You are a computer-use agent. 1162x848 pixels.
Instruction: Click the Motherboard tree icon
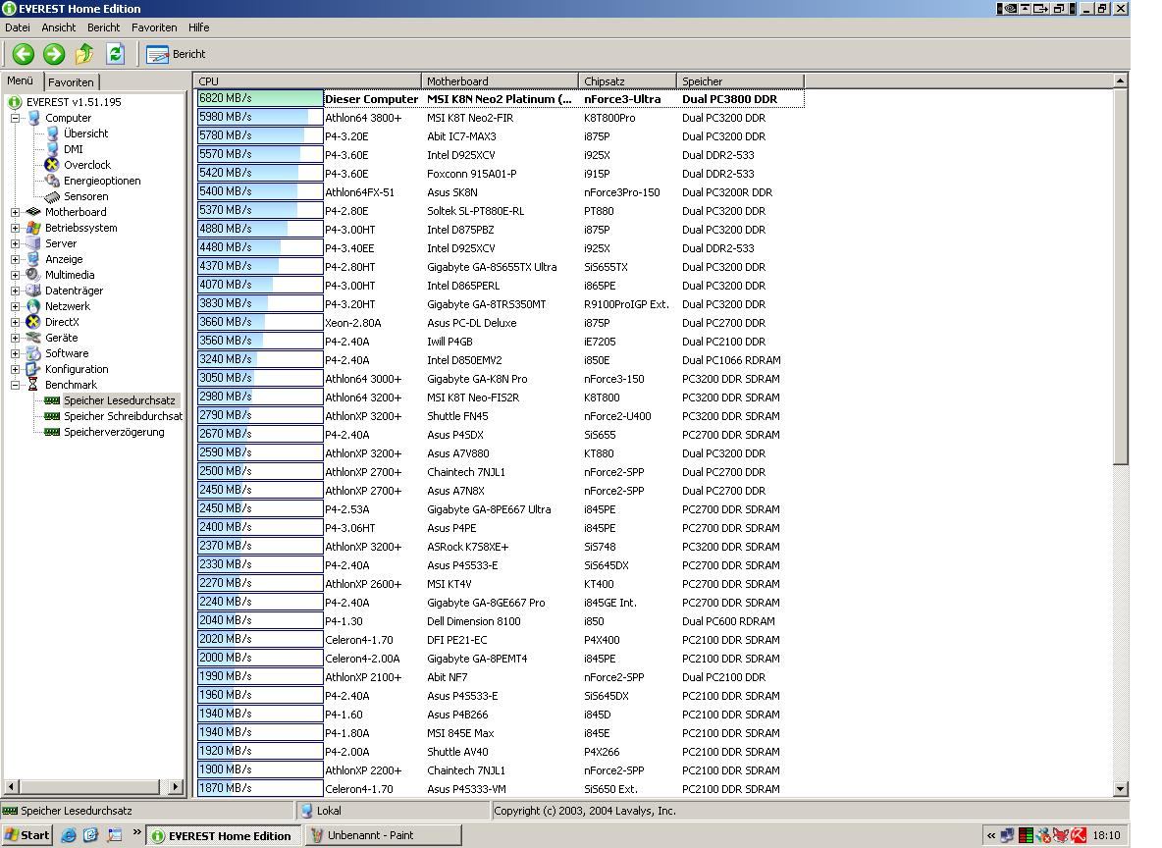point(33,212)
